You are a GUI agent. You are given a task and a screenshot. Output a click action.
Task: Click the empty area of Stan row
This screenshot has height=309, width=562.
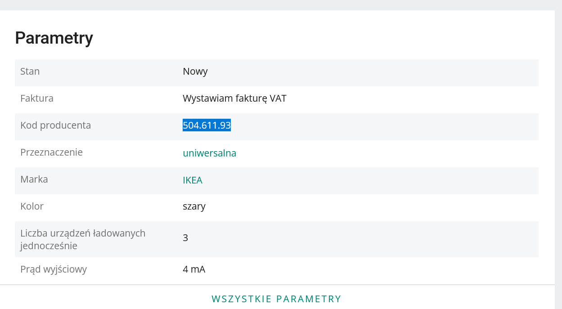(x=373, y=72)
